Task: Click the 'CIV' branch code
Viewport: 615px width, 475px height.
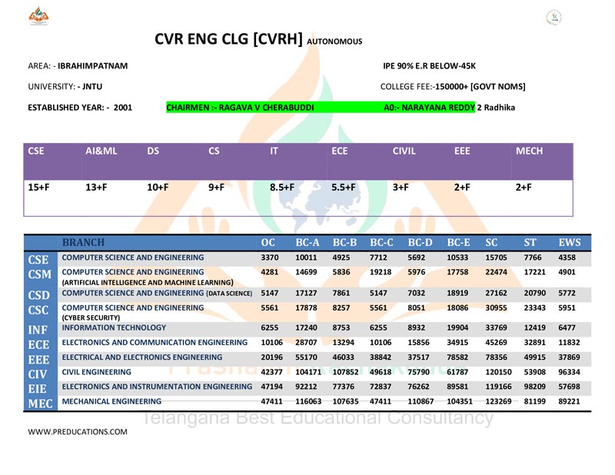Action: (x=37, y=374)
